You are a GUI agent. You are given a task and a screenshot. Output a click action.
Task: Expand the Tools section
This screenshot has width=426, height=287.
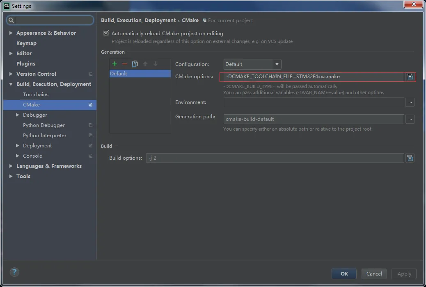pyautogui.click(x=11, y=176)
